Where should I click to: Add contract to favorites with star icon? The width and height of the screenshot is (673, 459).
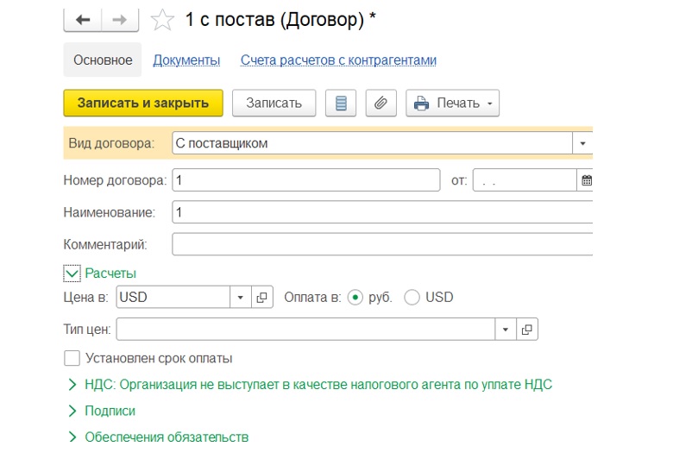tap(162, 20)
